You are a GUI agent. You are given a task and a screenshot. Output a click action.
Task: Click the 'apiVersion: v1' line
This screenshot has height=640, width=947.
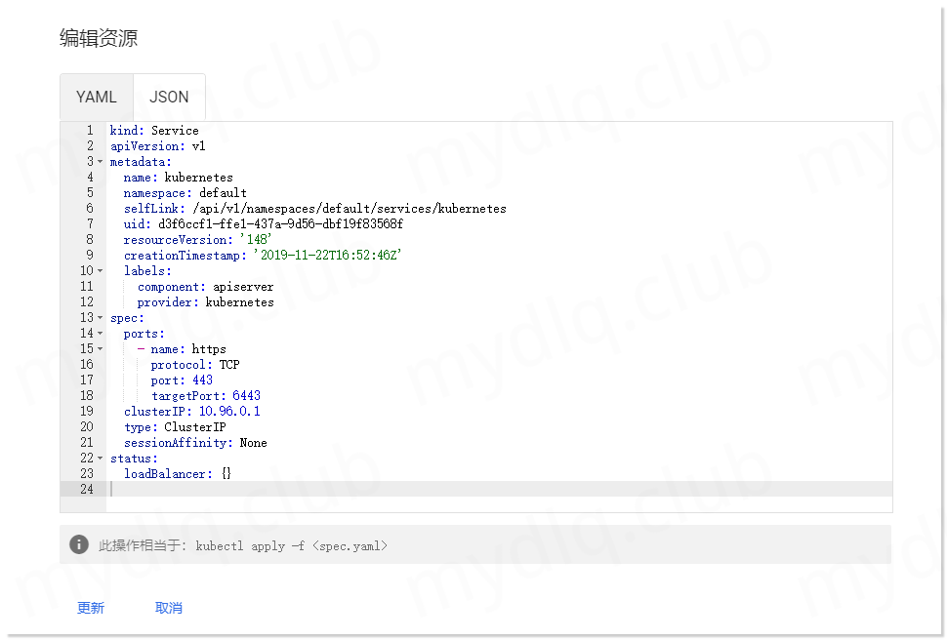coord(157,146)
